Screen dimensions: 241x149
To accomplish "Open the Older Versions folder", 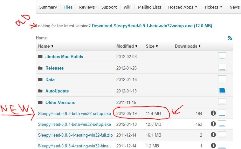I will pos(60,102).
